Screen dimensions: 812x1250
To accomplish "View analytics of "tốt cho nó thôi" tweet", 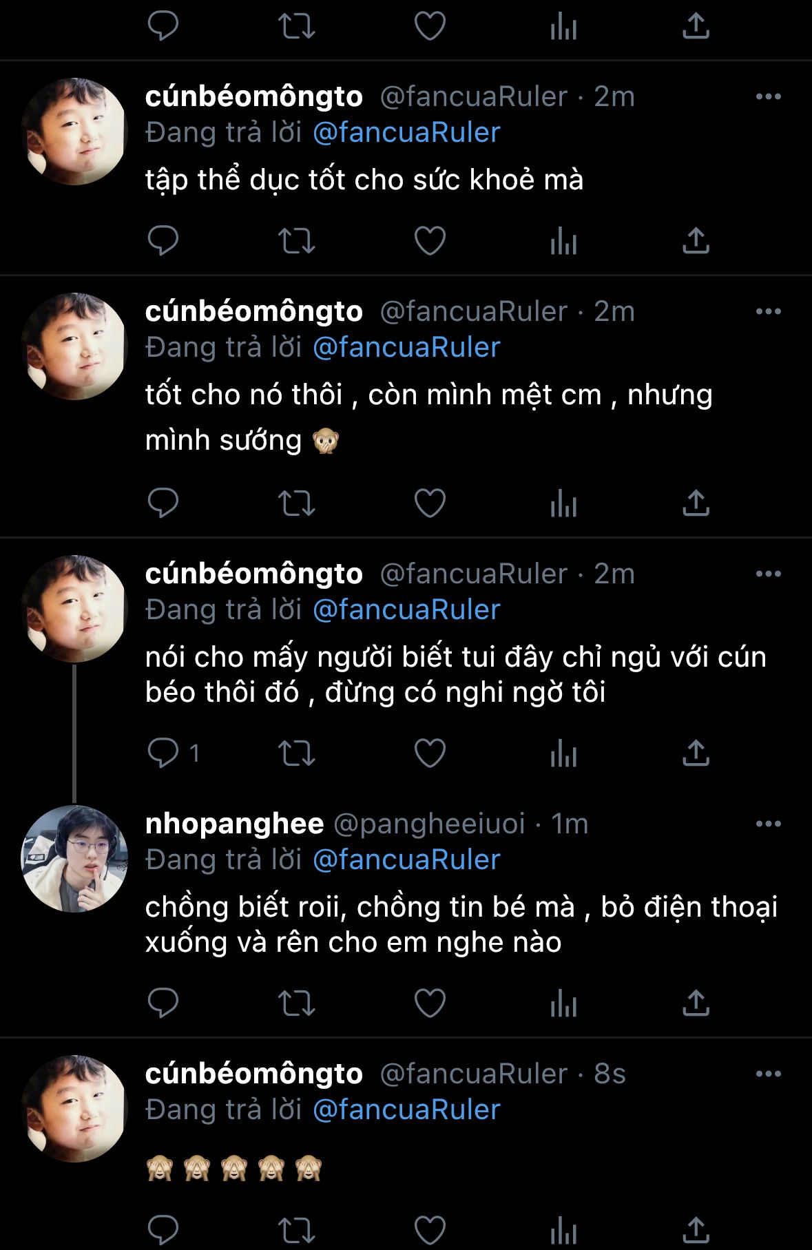I will [563, 503].
